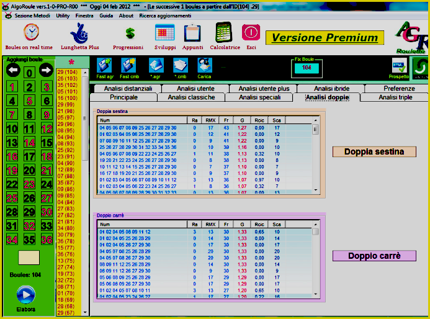Click the Doppio carrè button
Image resolution: width=430 pixels, height=319 pixels.
(374, 256)
